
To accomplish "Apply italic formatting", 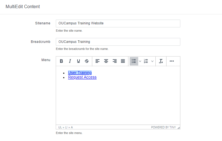I will (70, 61).
